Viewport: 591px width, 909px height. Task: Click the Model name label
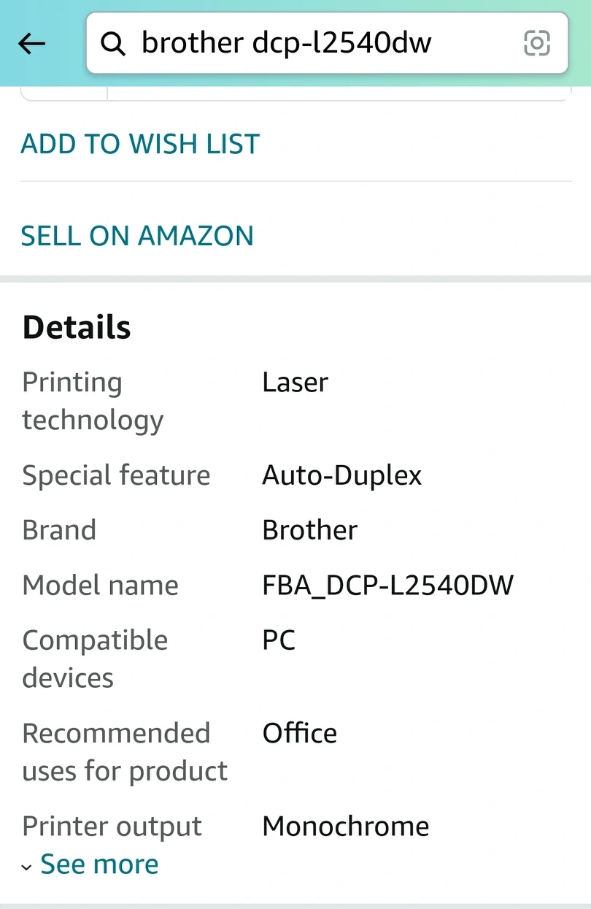[101, 585]
